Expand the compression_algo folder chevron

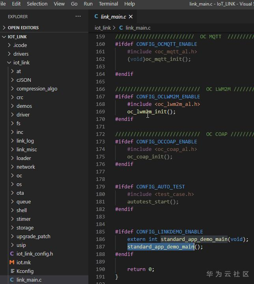(12, 88)
